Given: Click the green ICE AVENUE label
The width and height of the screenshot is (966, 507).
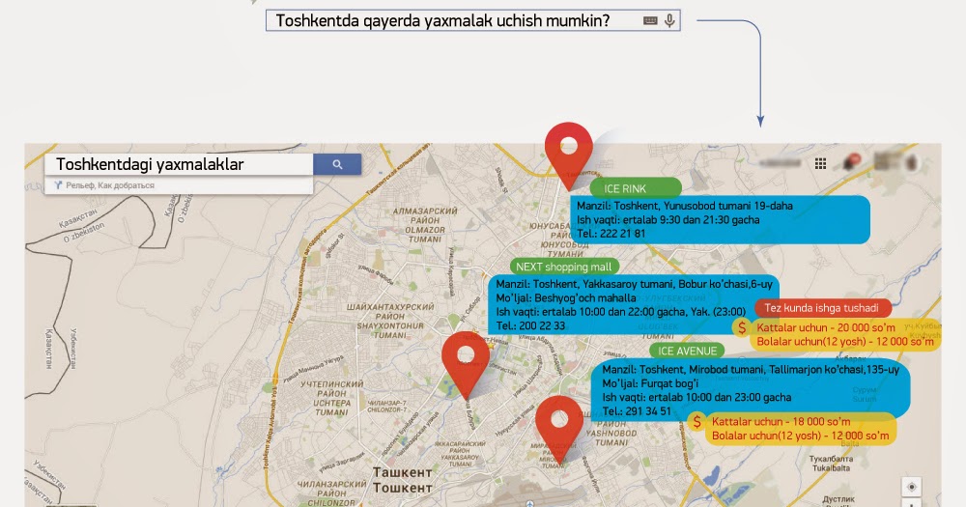Looking at the screenshot, I should (x=687, y=352).
